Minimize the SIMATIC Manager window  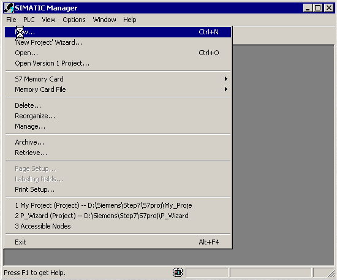(308, 8)
